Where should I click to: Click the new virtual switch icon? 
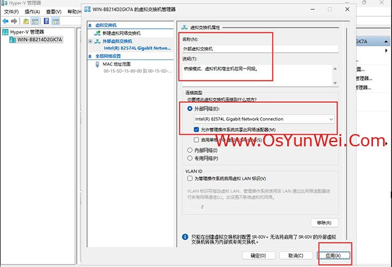pyautogui.click(x=97, y=33)
